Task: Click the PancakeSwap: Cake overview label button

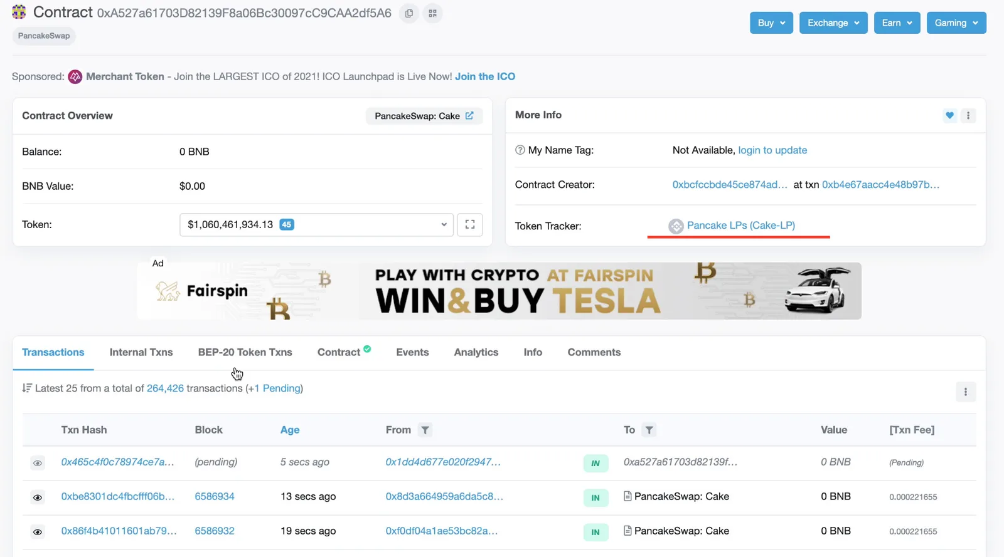Action: (424, 116)
